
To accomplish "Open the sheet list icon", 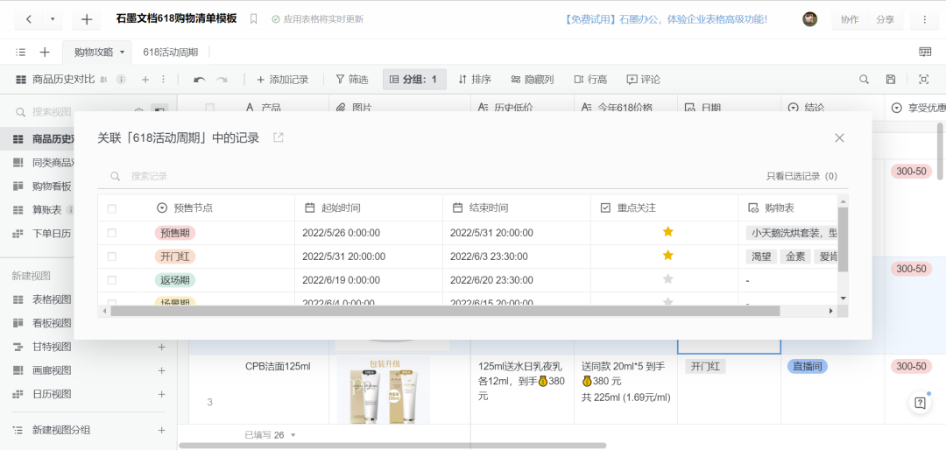I will pyautogui.click(x=20, y=52).
